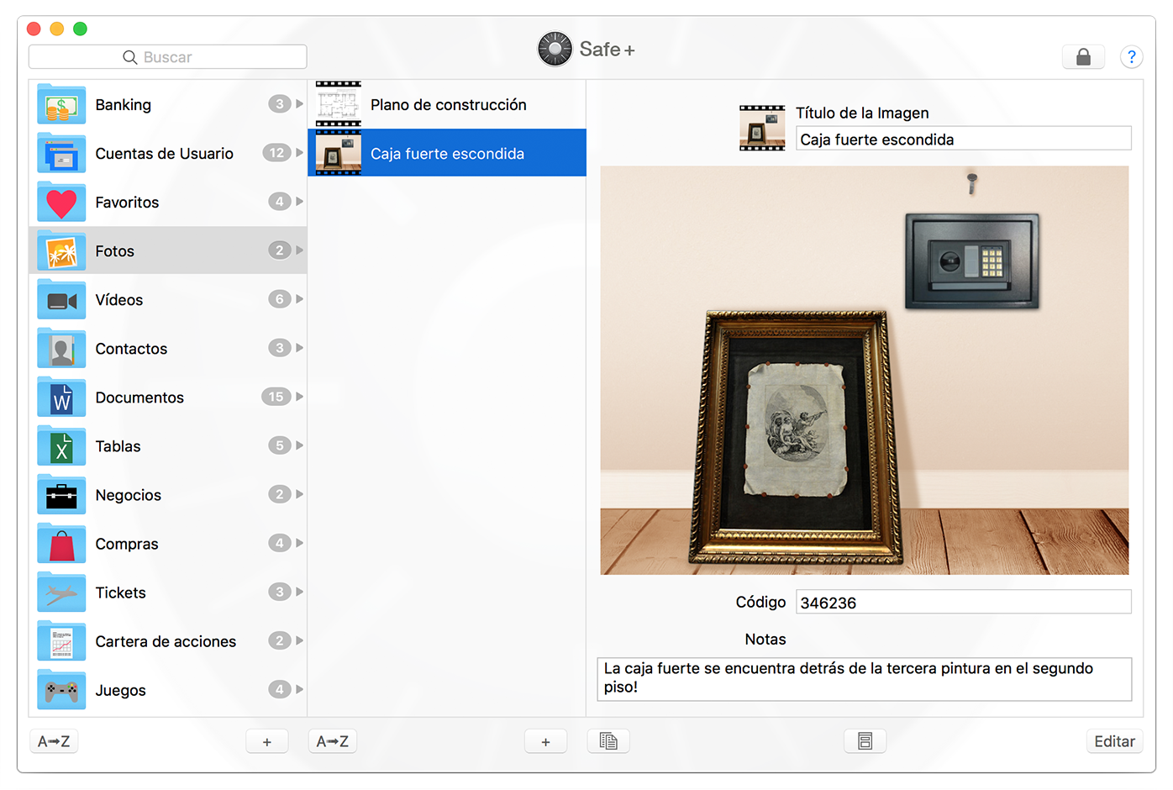
Task: Click the Documentos count badge 15
Action: [x=276, y=397]
